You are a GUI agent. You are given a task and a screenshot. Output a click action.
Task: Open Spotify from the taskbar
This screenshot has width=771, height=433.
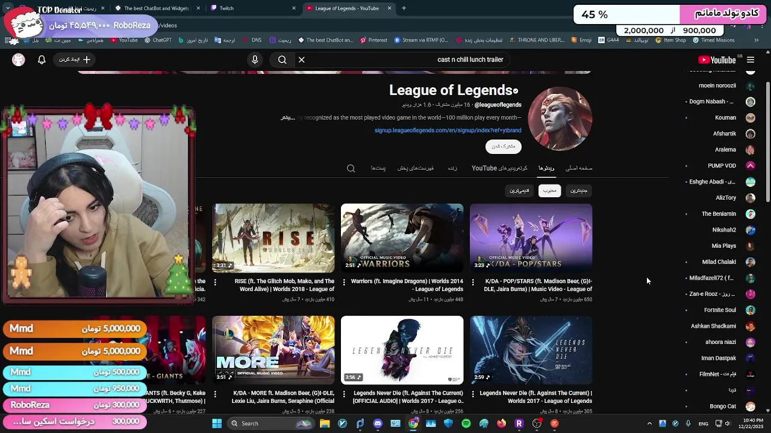466,423
